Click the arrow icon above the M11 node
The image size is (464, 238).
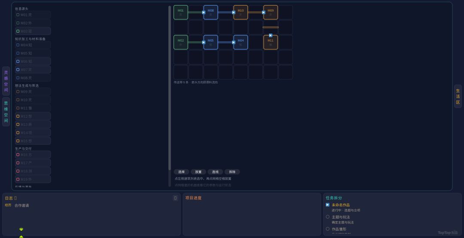pyautogui.click(x=271, y=35)
